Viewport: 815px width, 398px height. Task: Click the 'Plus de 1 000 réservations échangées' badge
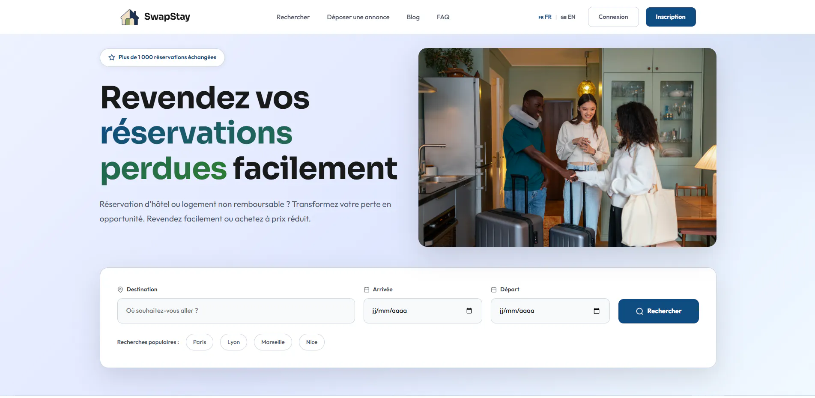tap(162, 57)
